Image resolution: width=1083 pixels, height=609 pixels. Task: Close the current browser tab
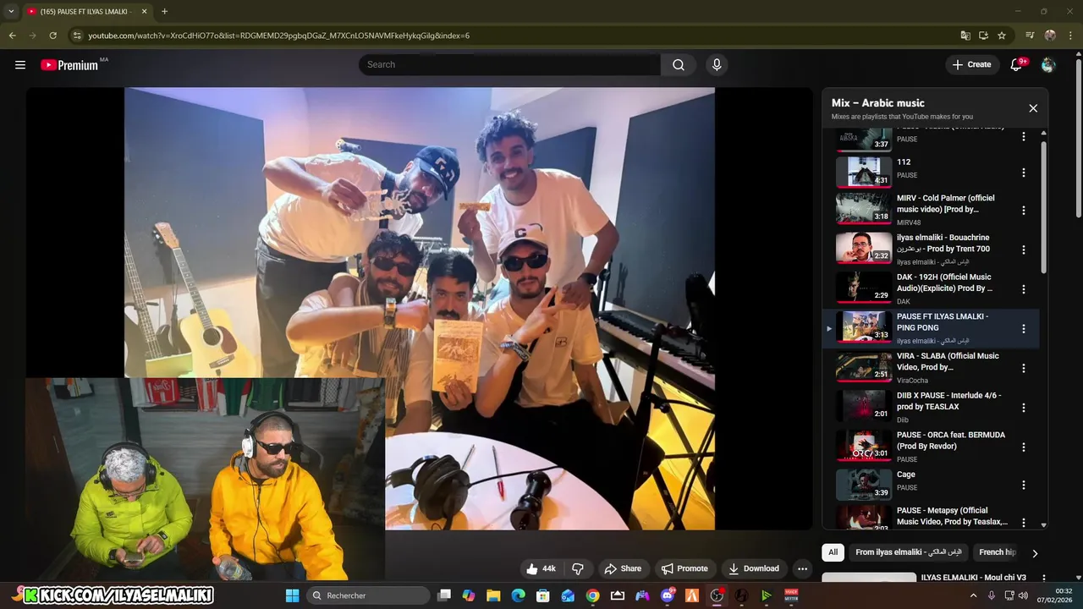[x=144, y=11]
